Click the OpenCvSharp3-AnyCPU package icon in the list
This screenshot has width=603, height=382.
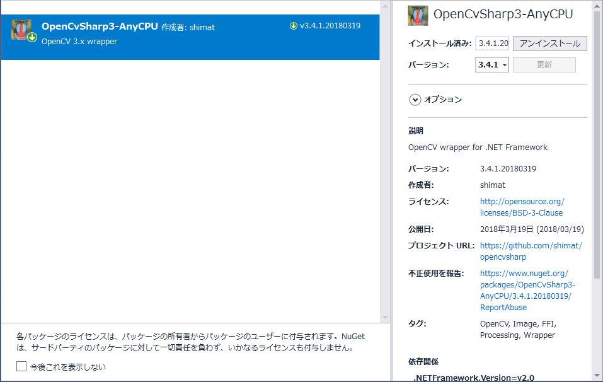tap(21, 30)
